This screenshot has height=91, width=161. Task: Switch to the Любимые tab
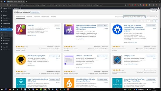pyautogui.click(x=53, y=17)
